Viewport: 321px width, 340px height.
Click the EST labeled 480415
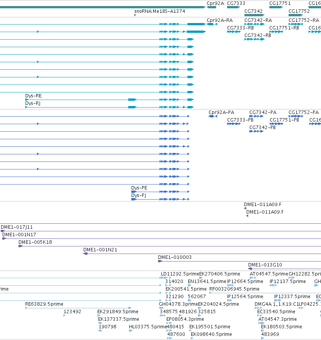coord(175,327)
